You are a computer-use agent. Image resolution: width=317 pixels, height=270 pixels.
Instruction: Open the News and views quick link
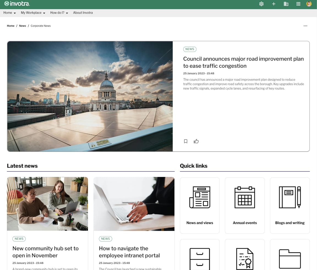click(200, 205)
